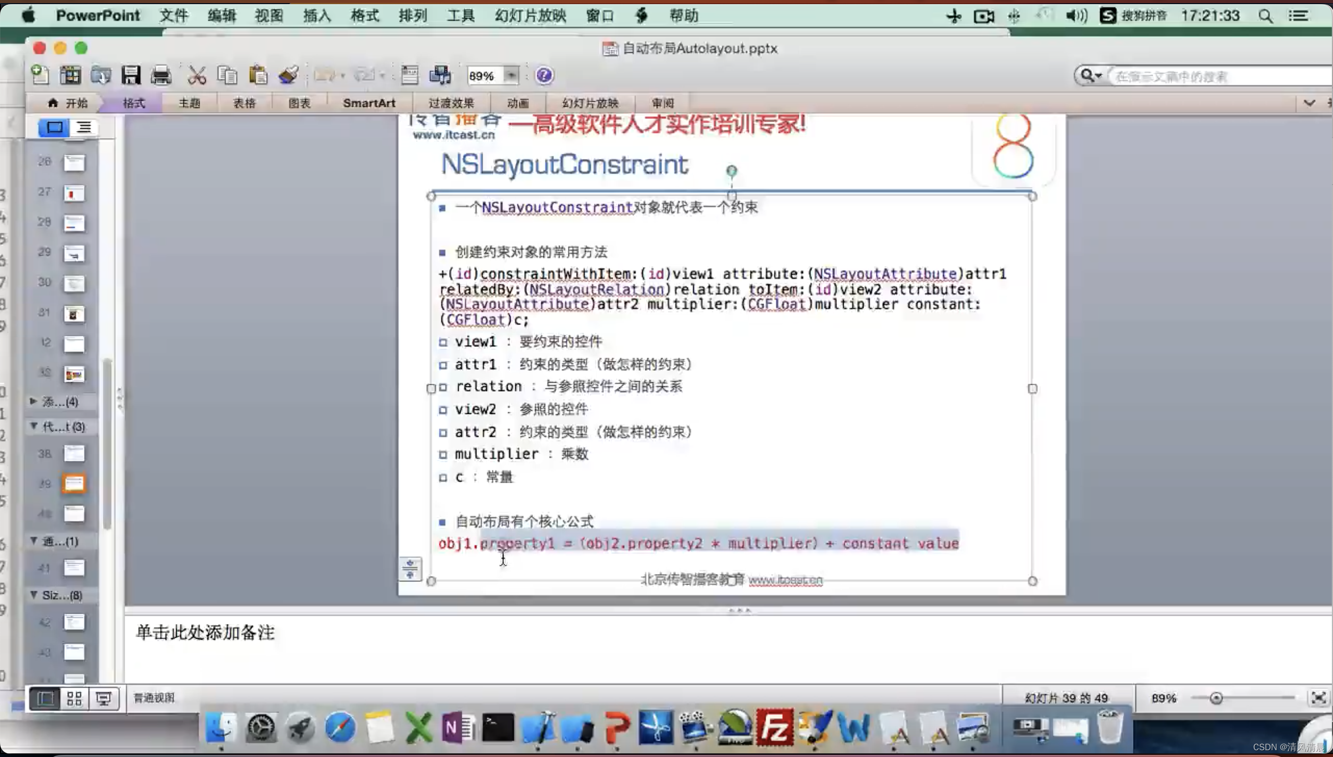1333x757 pixels.
Task: Open the 幻灯片放映 menu in menu bar
Action: 530,16
